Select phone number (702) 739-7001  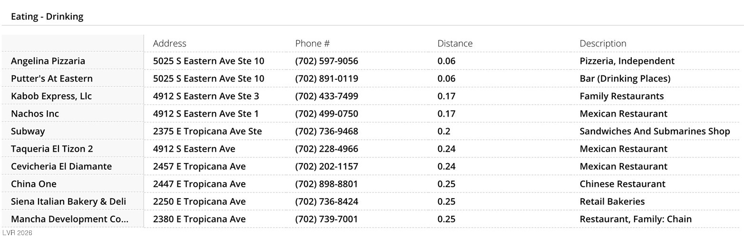[326, 219]
